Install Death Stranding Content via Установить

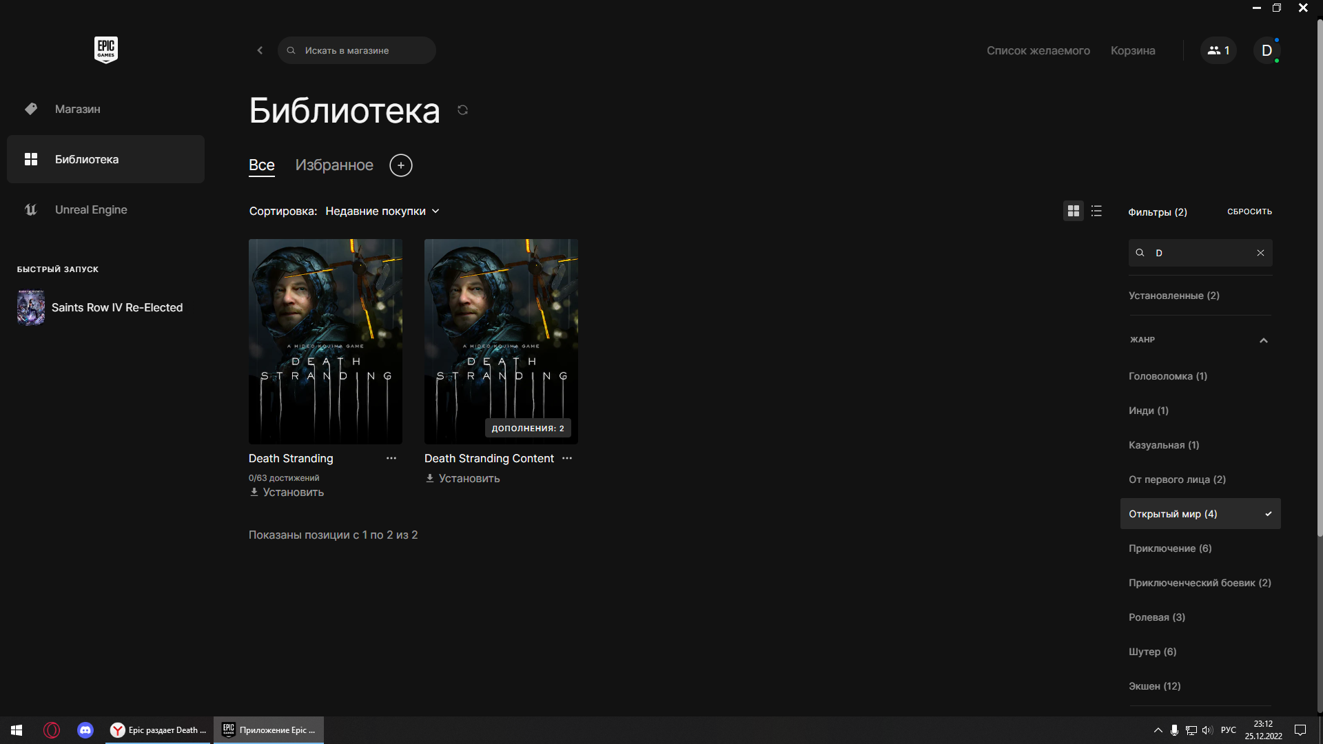[462, 478]
